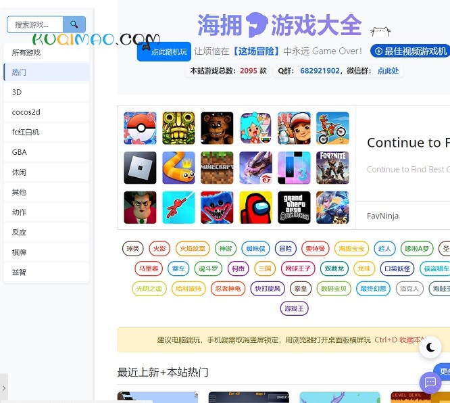Viewport: 450px width, 403px height.
Task: Open the Huggy Wuggy icon
Action: [217, 208]
